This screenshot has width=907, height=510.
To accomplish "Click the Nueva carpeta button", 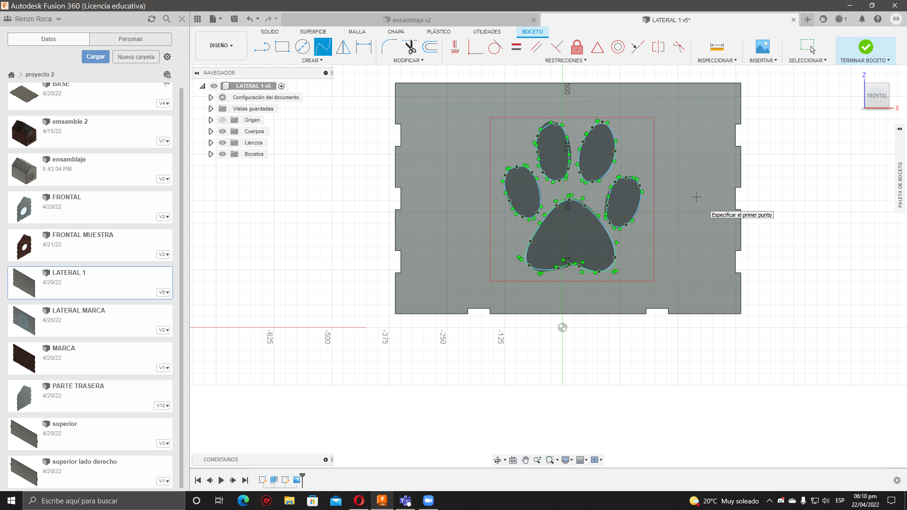I will pyautogui.click(x=136, y=57).
